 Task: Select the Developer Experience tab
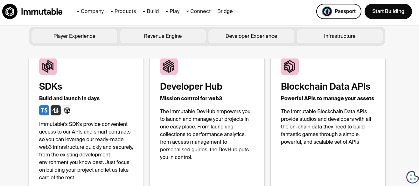coord(251,36)
